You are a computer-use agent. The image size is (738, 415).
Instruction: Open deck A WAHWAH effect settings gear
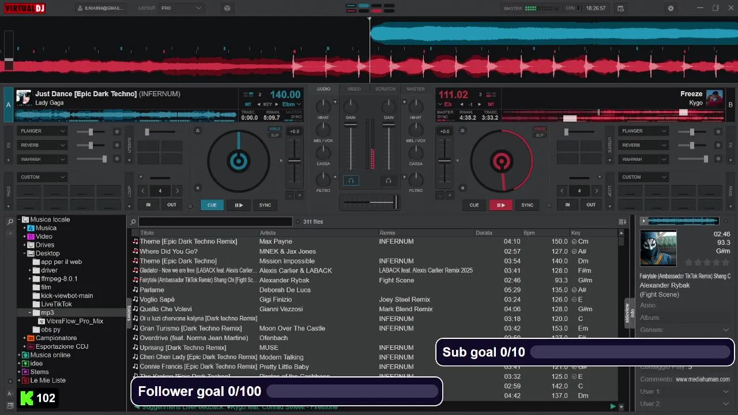(117, 159)
